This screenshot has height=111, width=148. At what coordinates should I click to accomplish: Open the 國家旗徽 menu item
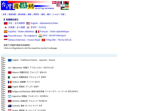[x=12, y=14]
